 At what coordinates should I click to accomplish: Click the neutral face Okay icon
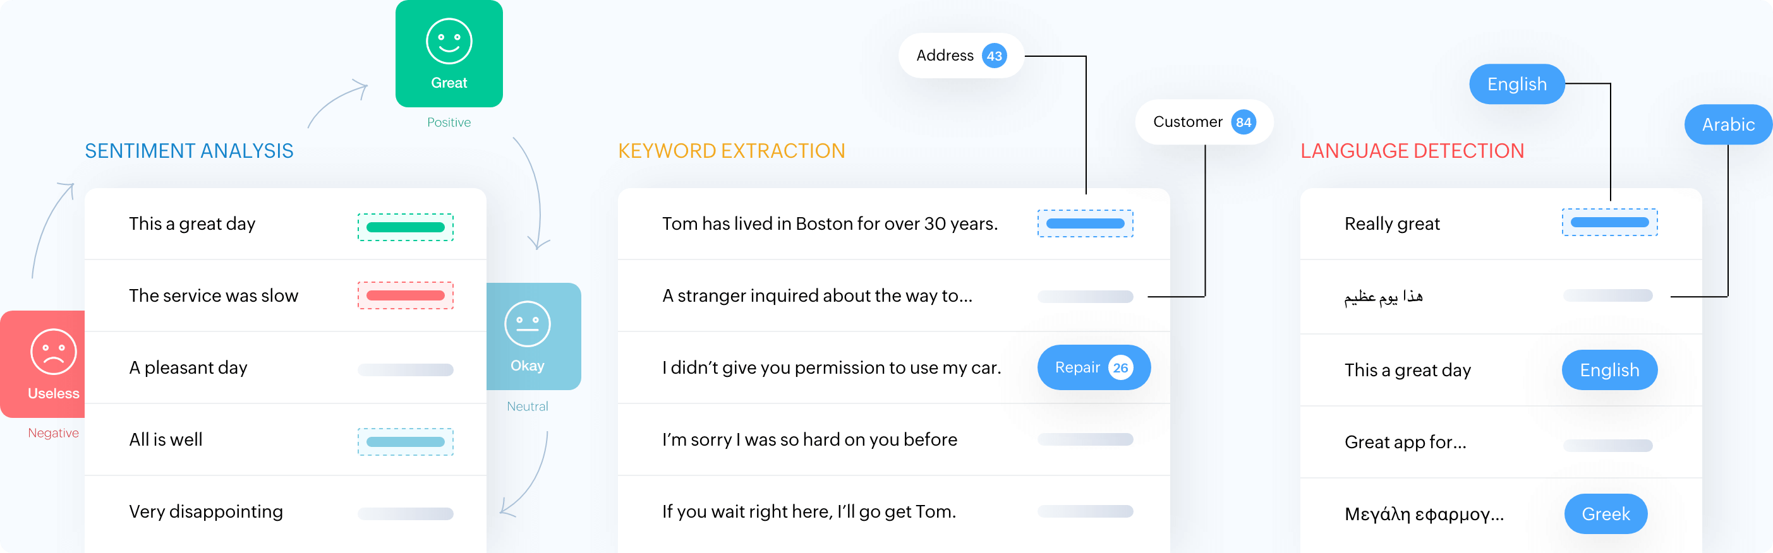[x=527, y=324]
